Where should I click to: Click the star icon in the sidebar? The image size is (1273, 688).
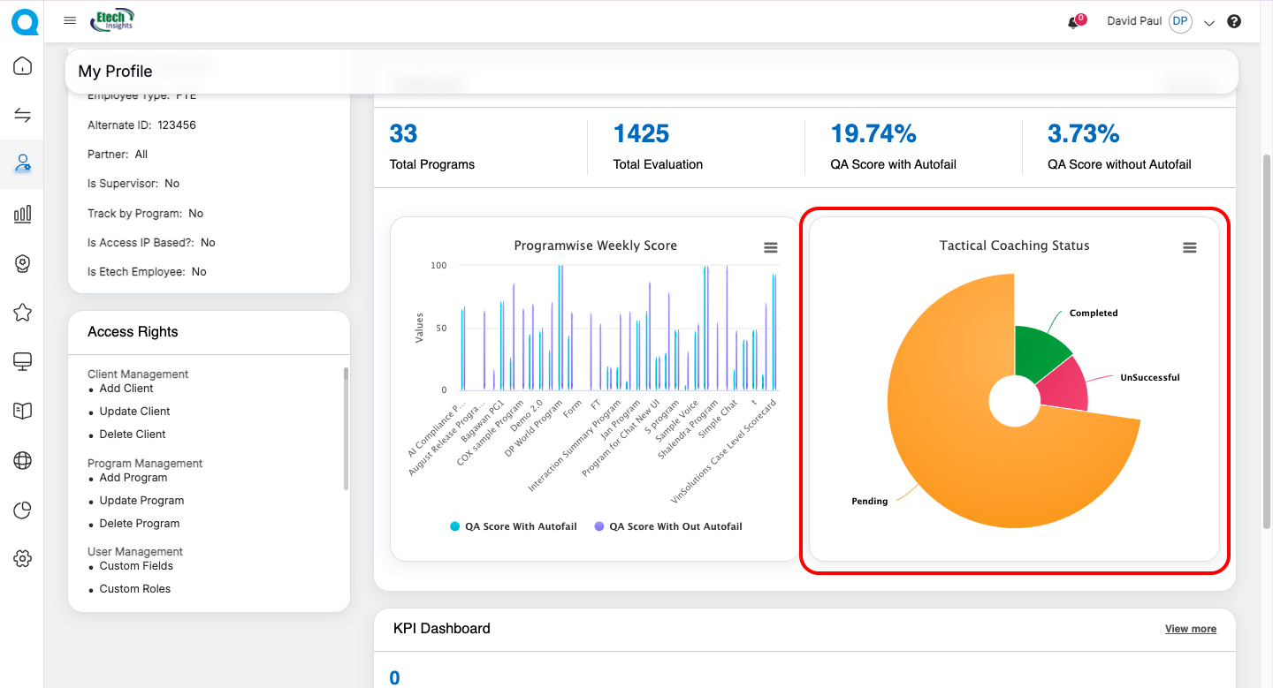coord(23,312)
